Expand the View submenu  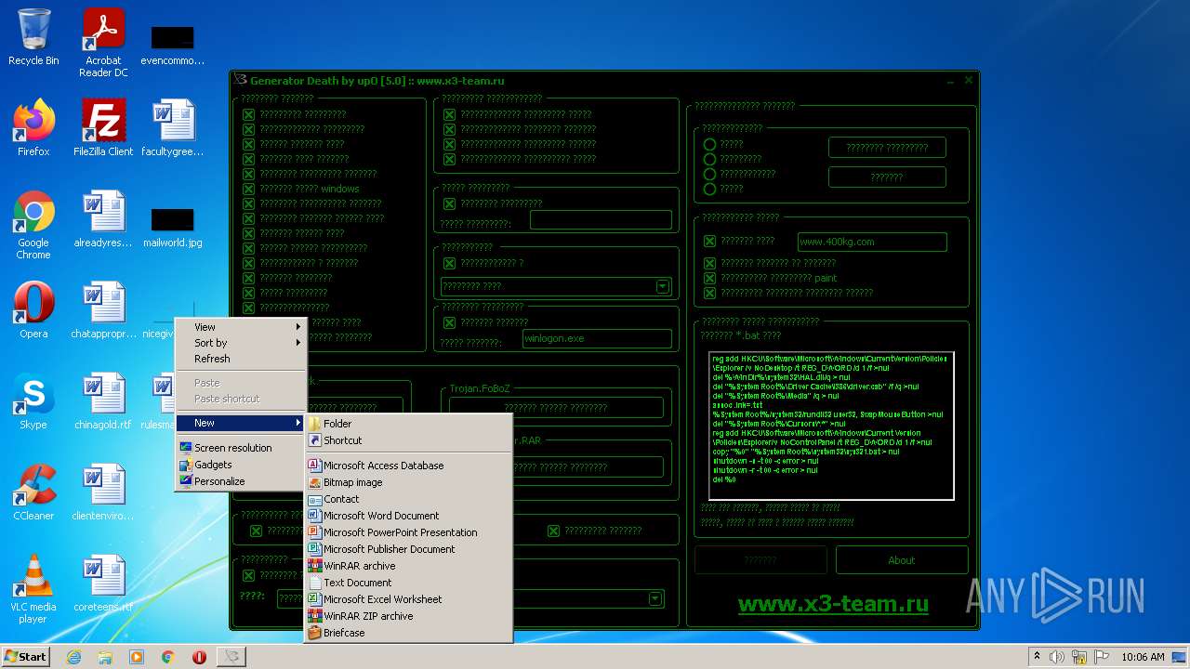point(240,327)
